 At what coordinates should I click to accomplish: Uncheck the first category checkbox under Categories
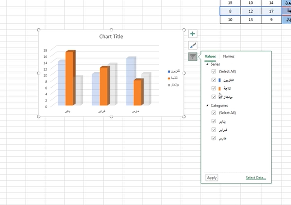pyautogui.click(x=214, y=121)
